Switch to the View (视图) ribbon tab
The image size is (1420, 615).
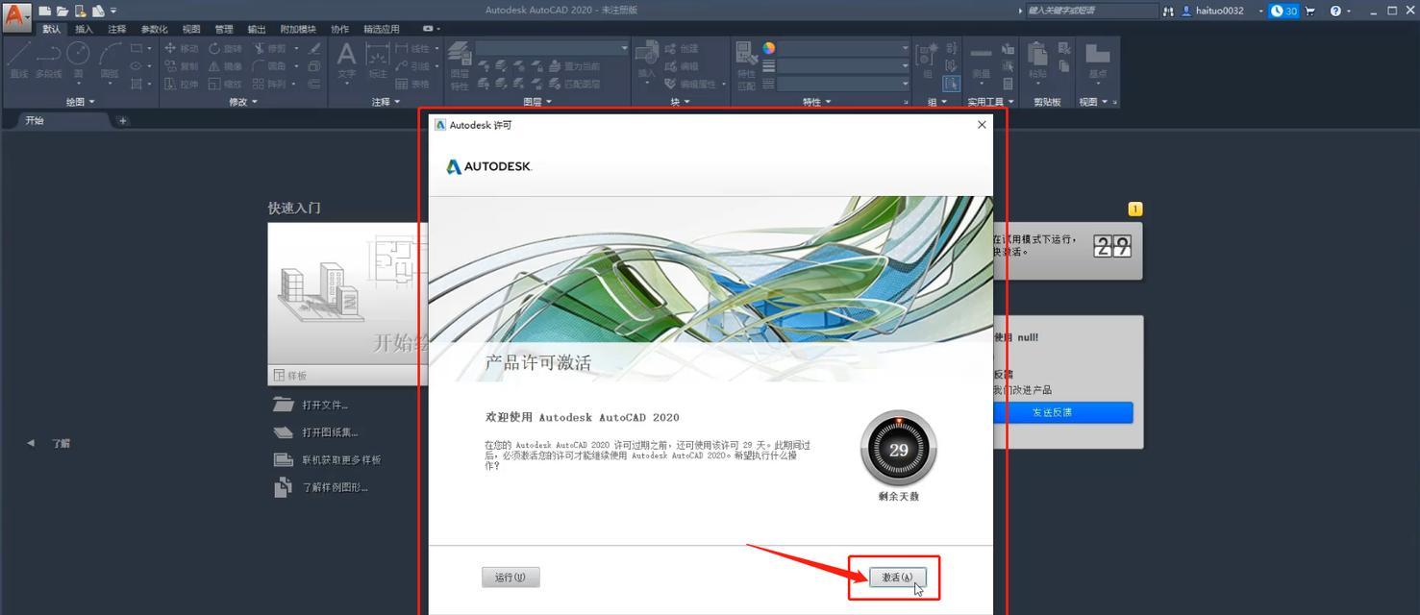pos(191,29)
